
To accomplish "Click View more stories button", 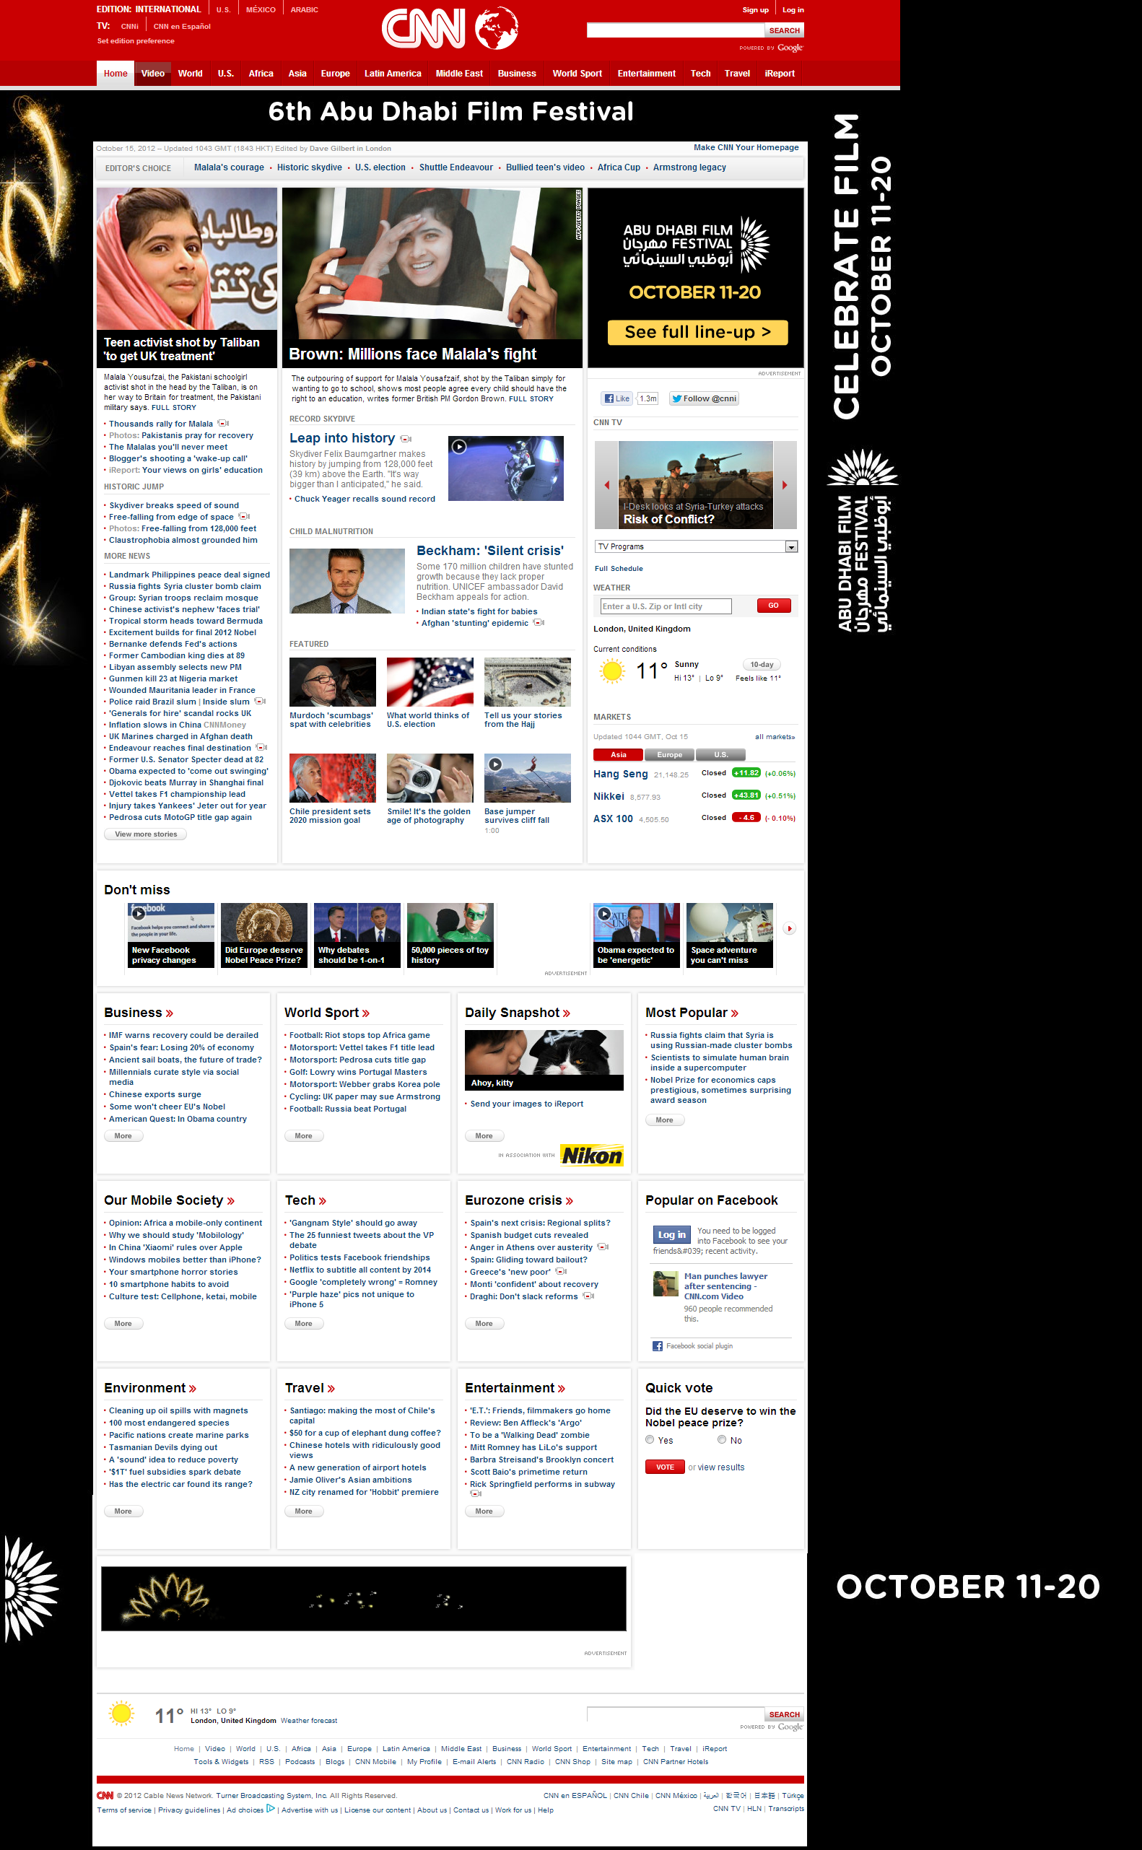I will coord(146,834).
